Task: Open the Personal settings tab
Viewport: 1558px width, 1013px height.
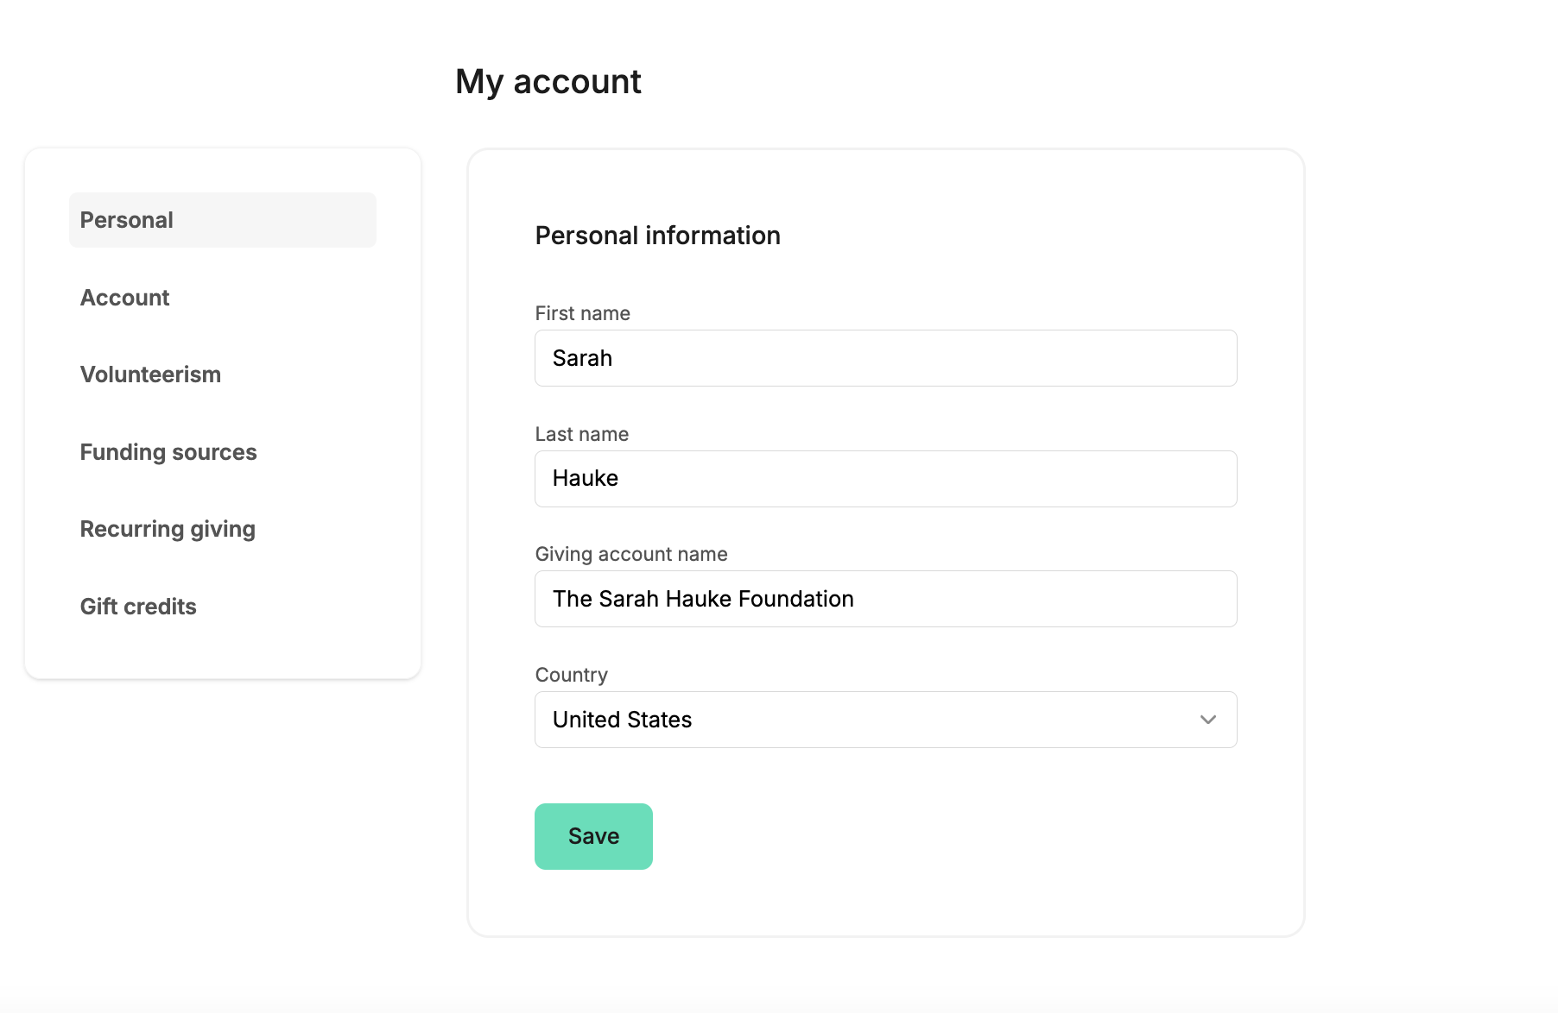Action: (x=127, y=220)
